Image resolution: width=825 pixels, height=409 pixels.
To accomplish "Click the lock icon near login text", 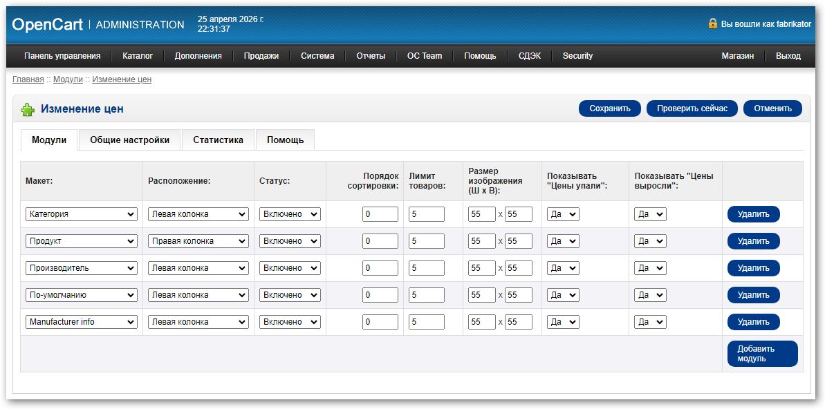I will (x=713, y=23).
